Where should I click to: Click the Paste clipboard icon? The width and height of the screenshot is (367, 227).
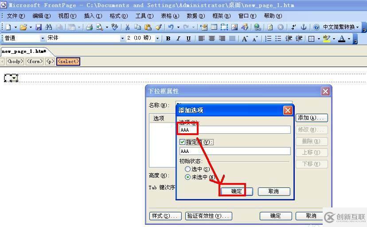pyautogui.click(x=148, y=27)
